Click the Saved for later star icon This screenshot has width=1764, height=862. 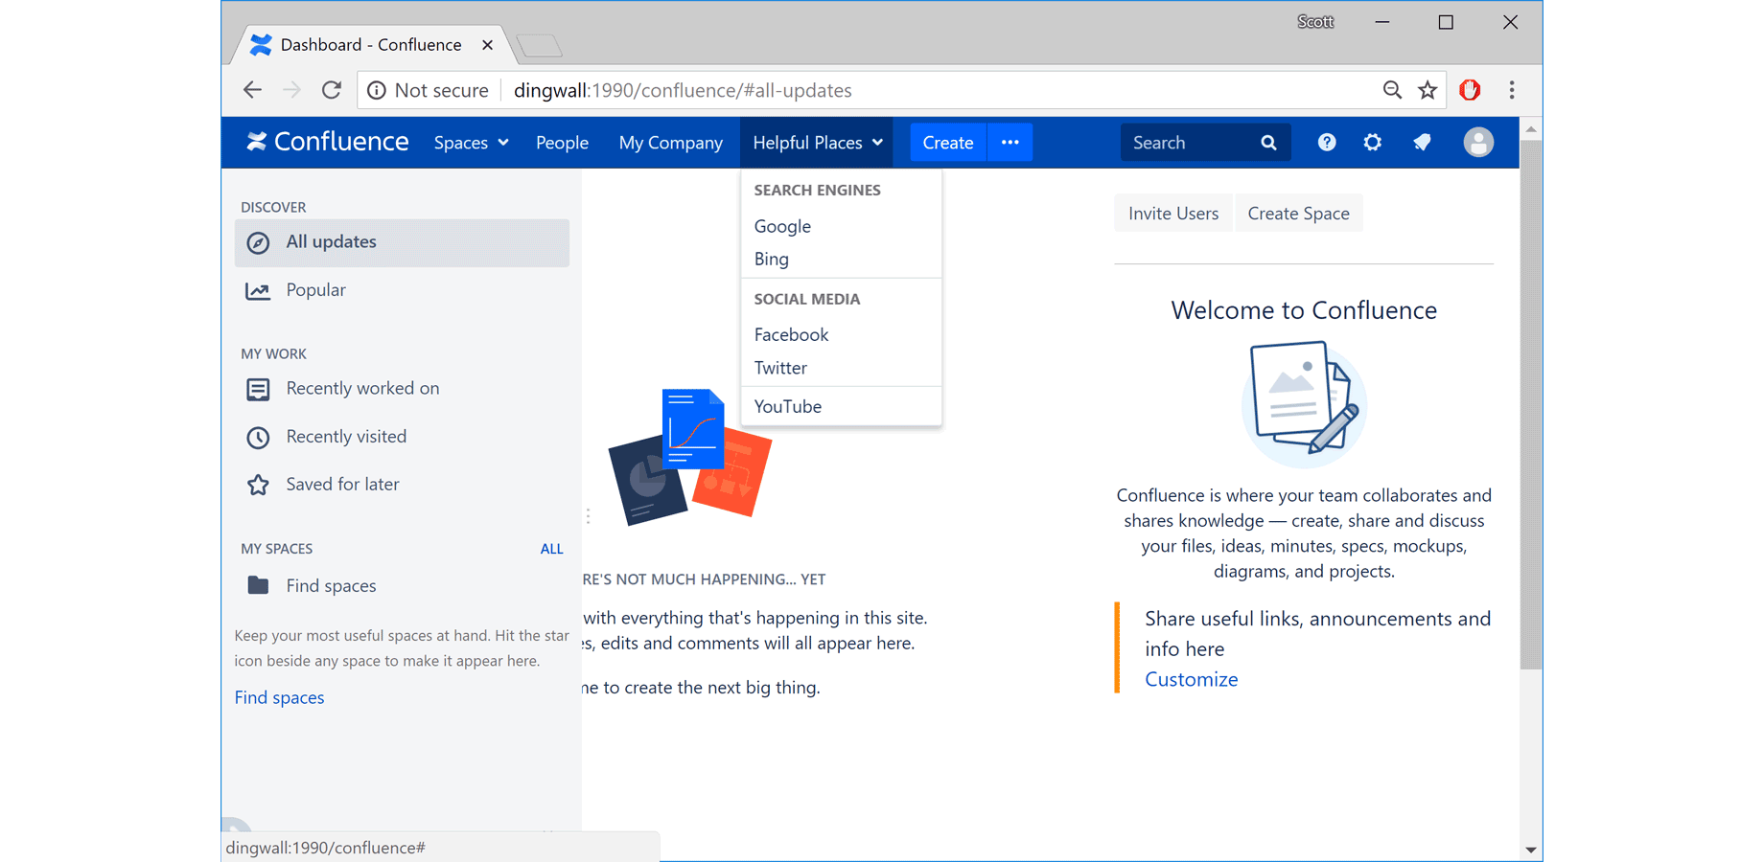pyautogui.click(x=258, y=485)
